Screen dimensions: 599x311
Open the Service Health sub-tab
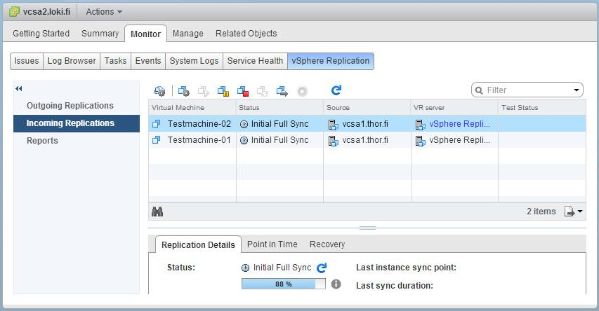pyautogui.click(x=255, y=61)
